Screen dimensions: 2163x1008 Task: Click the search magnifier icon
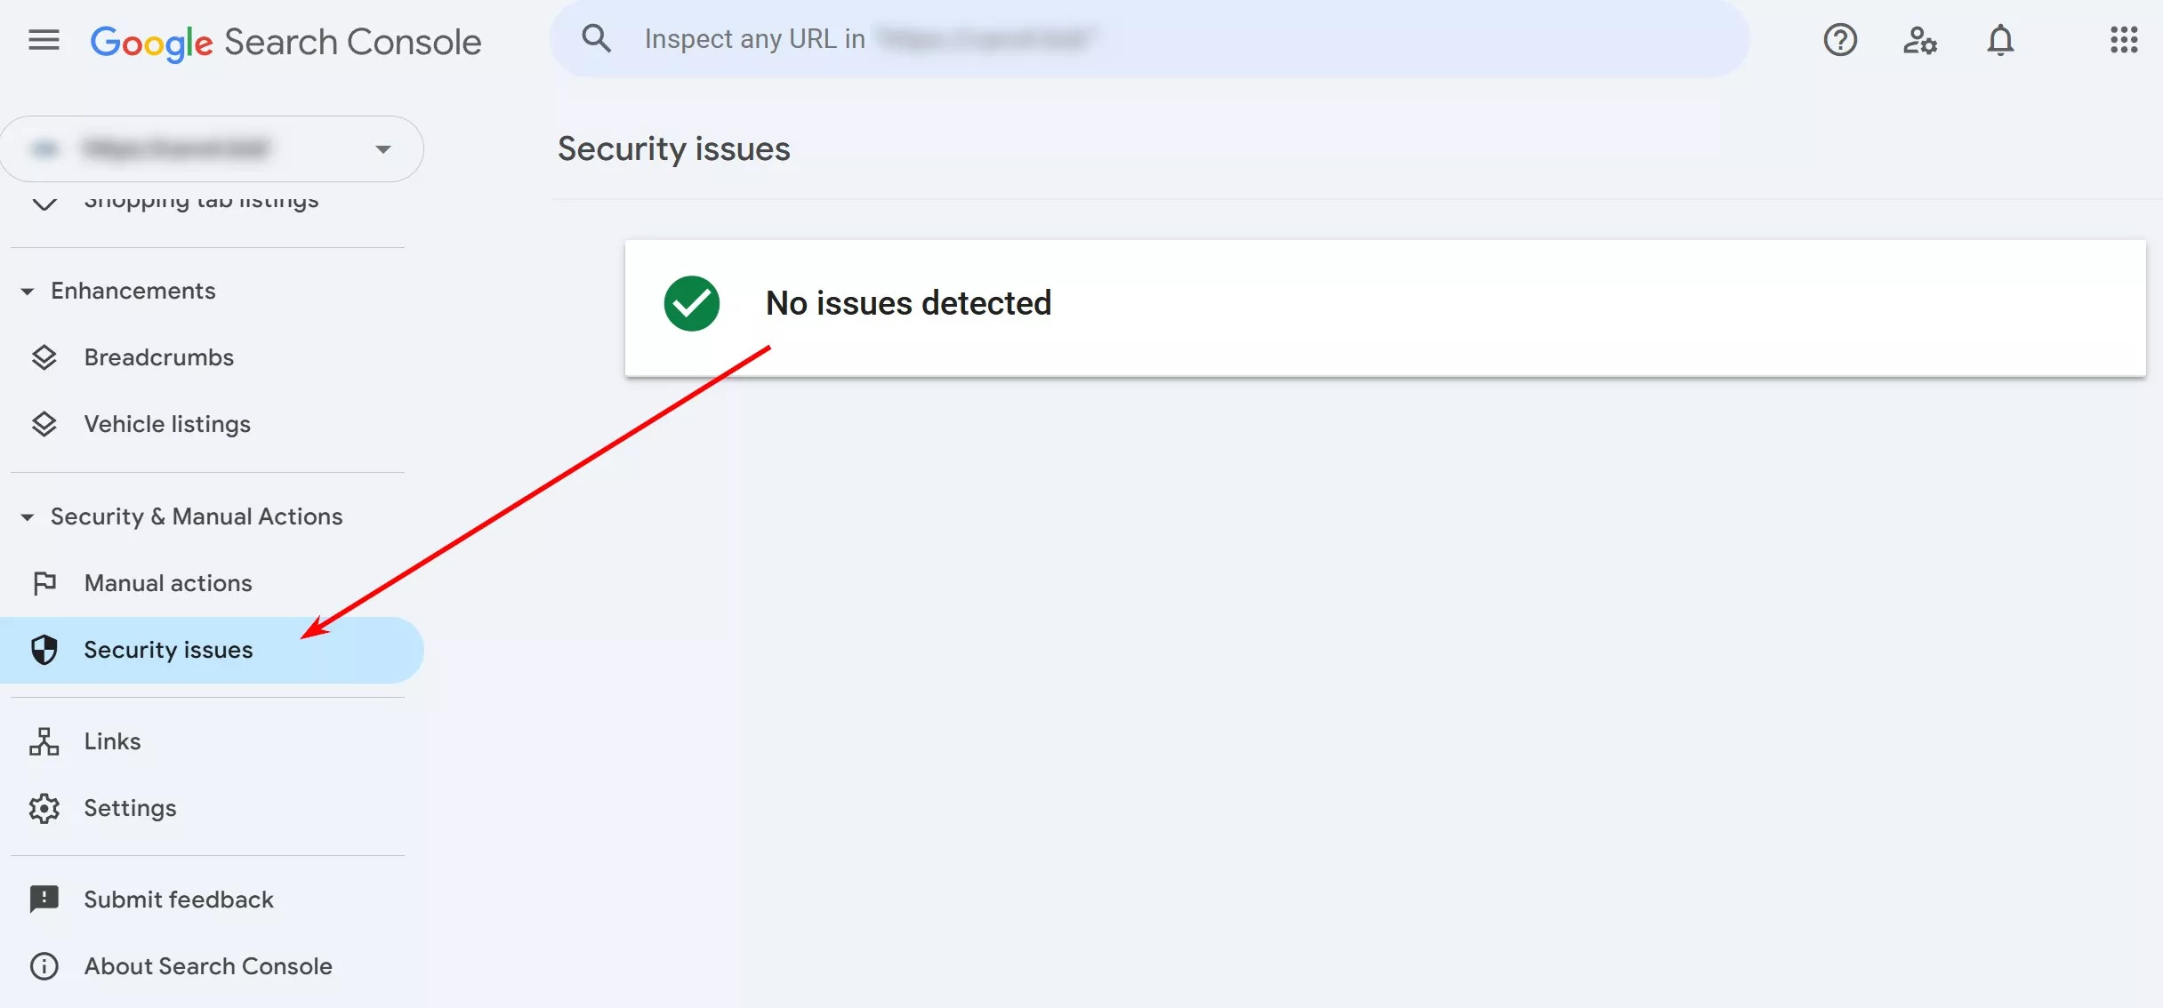coord(596,38)
